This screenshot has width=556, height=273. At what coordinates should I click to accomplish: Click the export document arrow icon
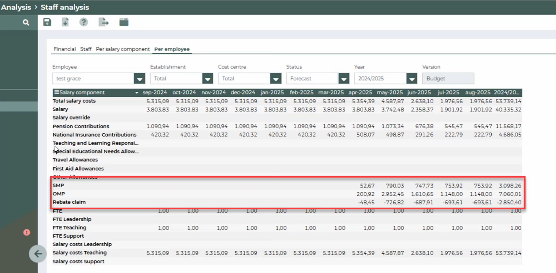coord(104,22)
